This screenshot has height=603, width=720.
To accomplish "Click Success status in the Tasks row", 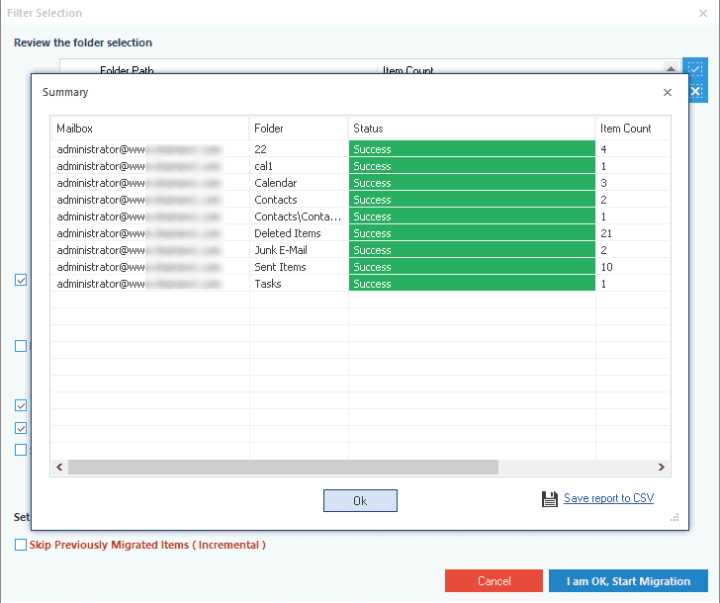I will click(x=472, y=284).
